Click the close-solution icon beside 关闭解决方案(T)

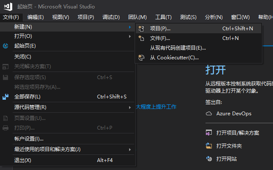pos(5,66)
